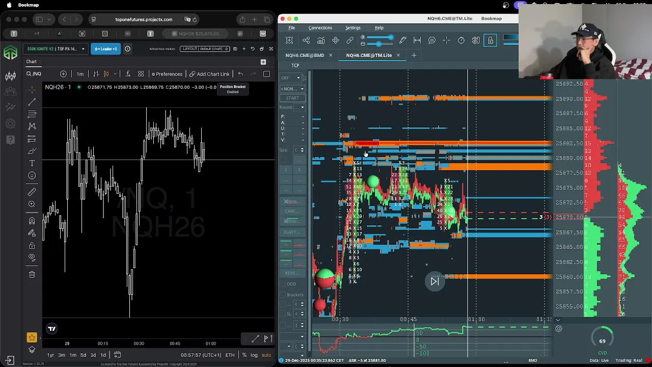Open the fx indicators icon

tap(127, 74)
